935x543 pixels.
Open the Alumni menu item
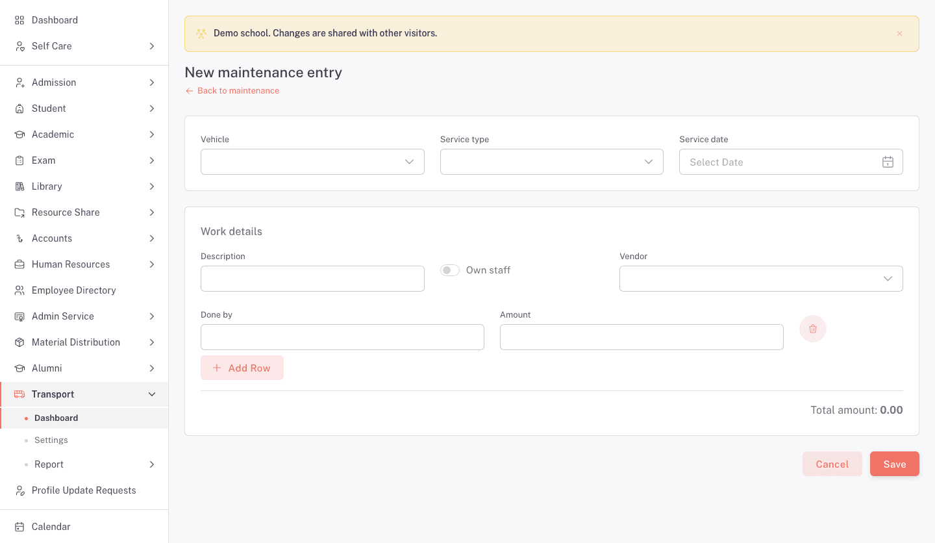[84, 368]
